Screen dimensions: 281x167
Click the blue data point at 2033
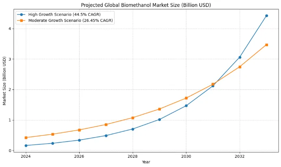pos(266,16)
